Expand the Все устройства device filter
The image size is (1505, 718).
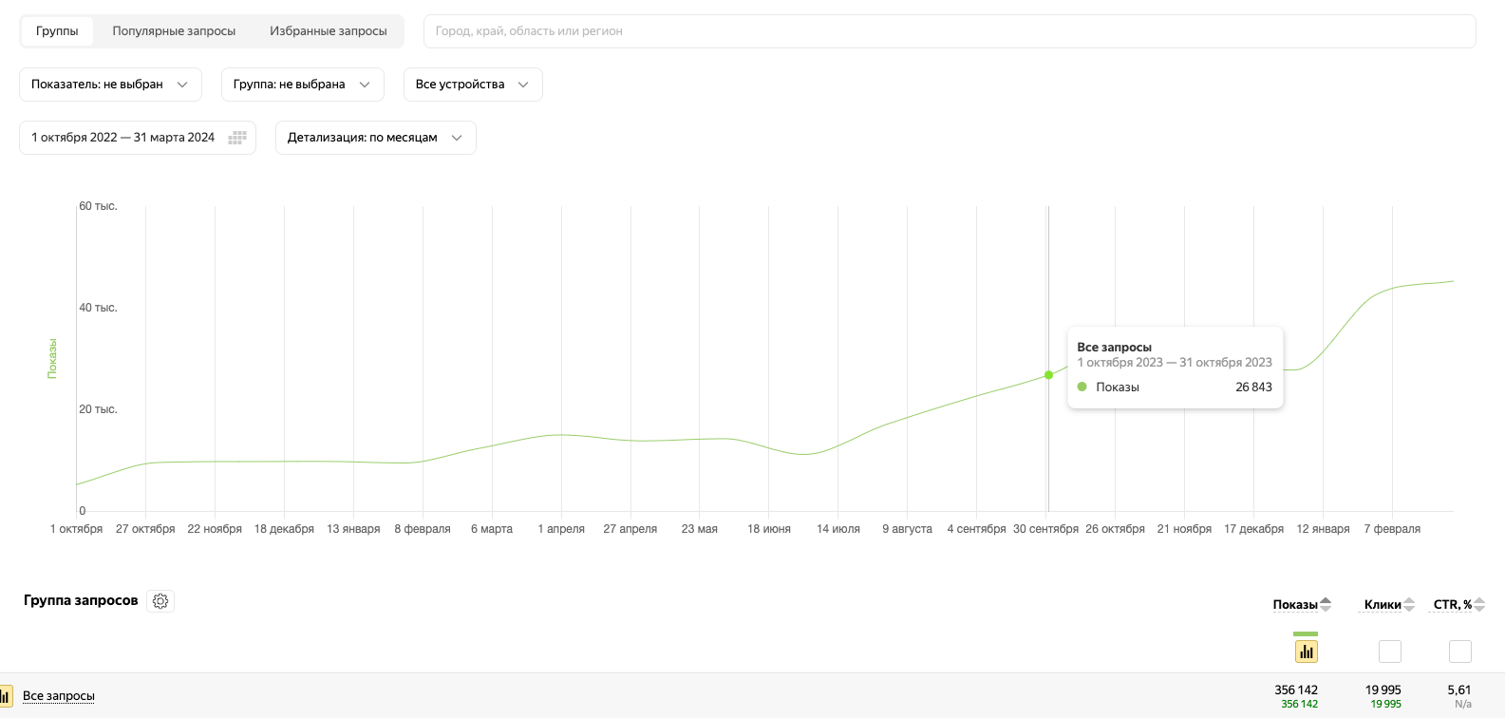[472, 85]
